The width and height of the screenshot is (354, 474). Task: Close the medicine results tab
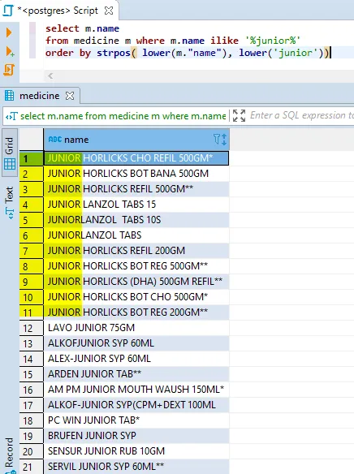pos(70,96)
